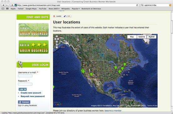This screenshot has height=114, width=173.
Task: Click the Facebook Connect button
Action: (x=24, y=102)
